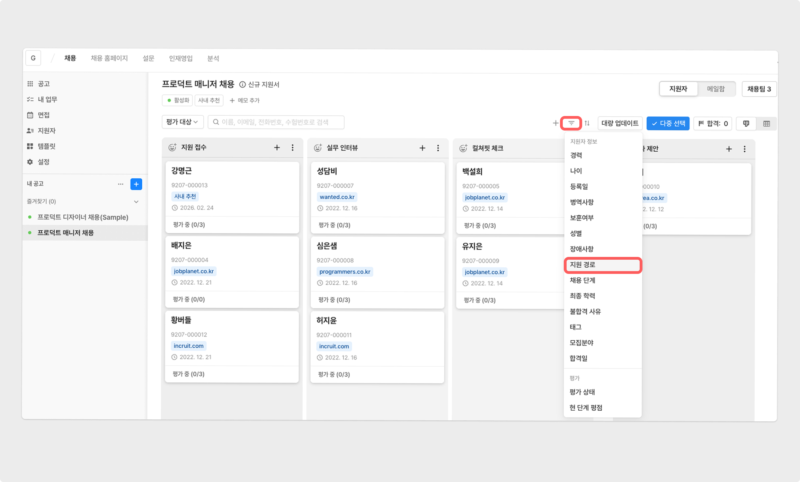Image resolution: width=800 pixels, height=482 pixels.
Task: Open 내 업무 checklist icon
Action: point(30,99)
